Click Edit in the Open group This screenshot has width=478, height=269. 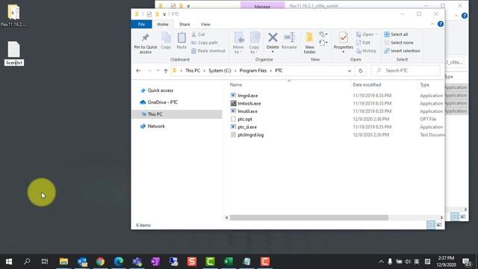point(363,43)
